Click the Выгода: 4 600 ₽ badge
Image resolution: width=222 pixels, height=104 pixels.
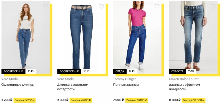point(81,100)
